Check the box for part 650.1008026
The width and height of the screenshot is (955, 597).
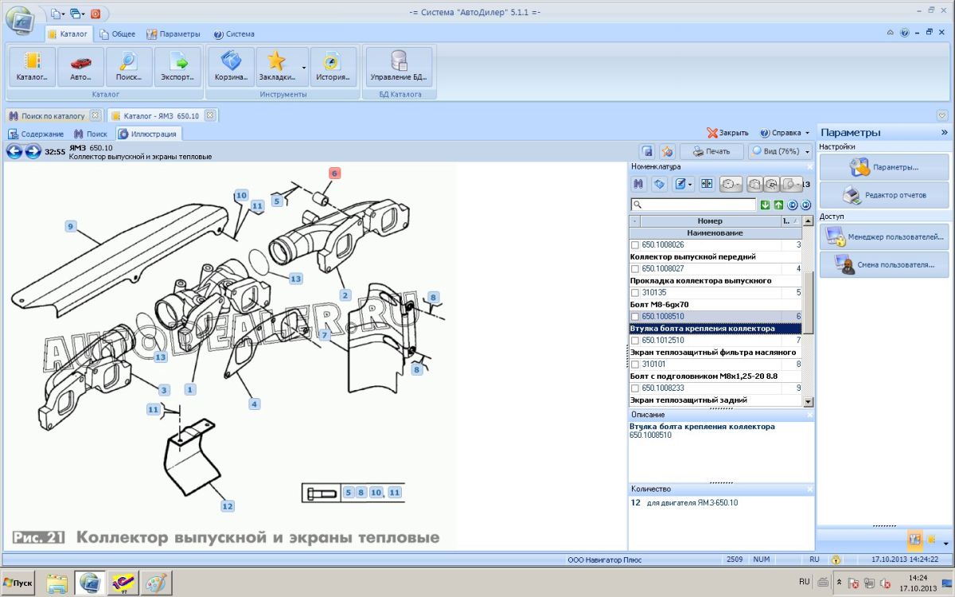pyautogui.click(x=634, y=245)
